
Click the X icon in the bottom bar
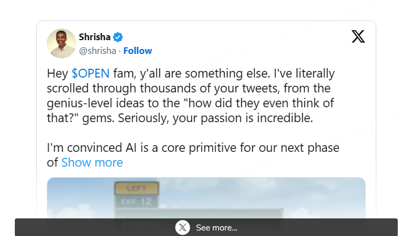pos(182,227)
